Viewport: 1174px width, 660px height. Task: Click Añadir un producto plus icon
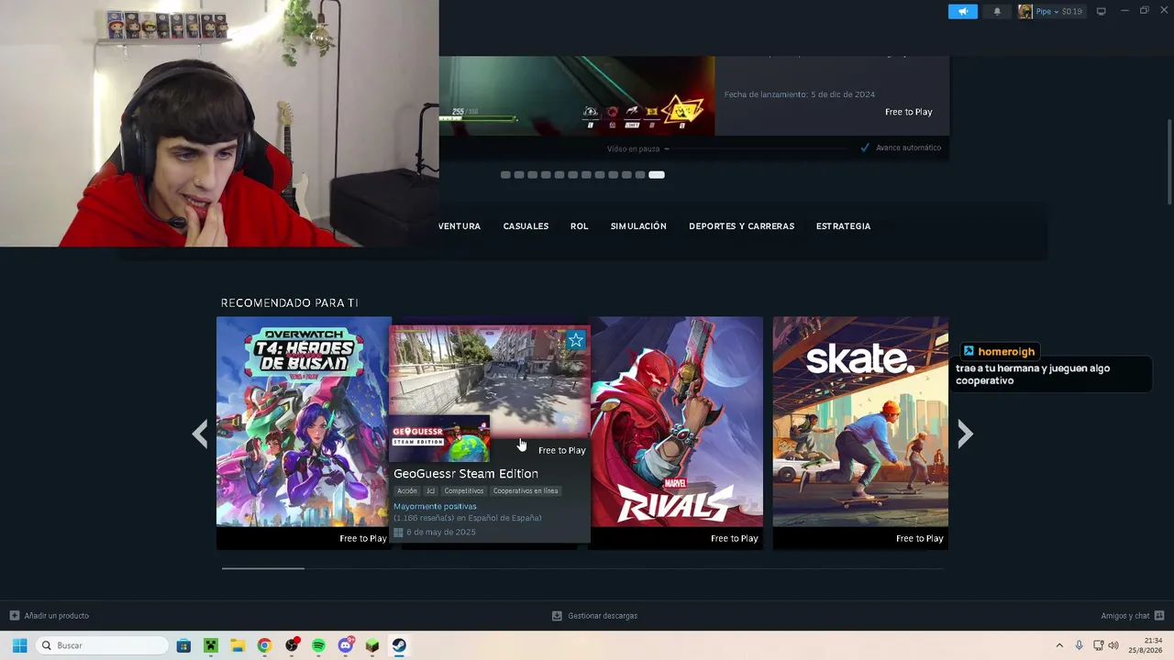pyautogui.click(x=15, y=616)
